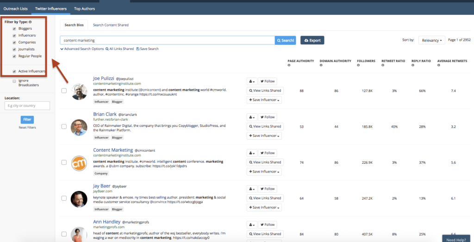Open Save Influencer dropdown for cmicontent
The image size is (474, 242).
point(264,172)
